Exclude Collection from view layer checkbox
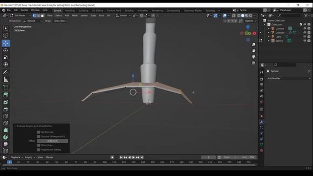 [x=301, y=24]
